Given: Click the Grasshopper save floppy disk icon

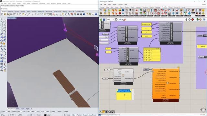Looking at the screenshot, I should click(x=104, y=19).
